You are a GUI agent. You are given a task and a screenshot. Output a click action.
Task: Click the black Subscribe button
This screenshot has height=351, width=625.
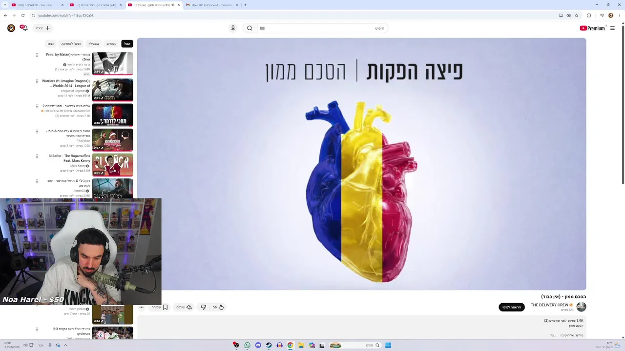click(512, 307)
